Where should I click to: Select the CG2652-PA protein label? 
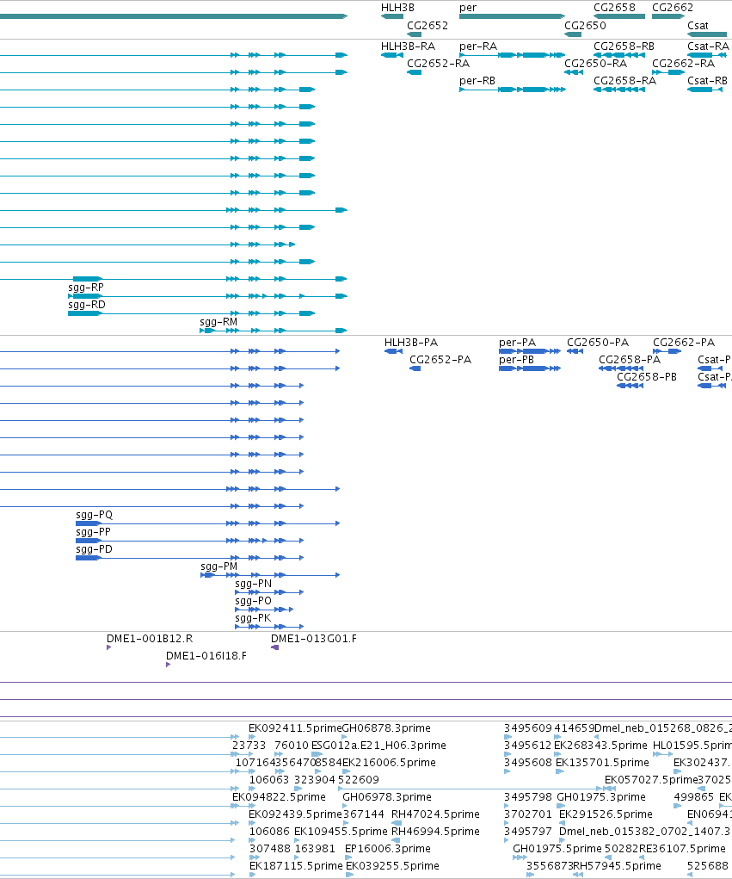coord(440,360)
